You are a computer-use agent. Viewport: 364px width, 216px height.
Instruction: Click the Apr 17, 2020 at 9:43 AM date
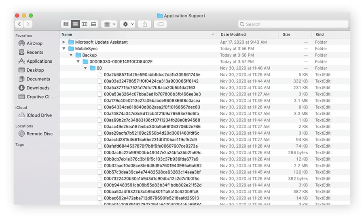[243, 42]
